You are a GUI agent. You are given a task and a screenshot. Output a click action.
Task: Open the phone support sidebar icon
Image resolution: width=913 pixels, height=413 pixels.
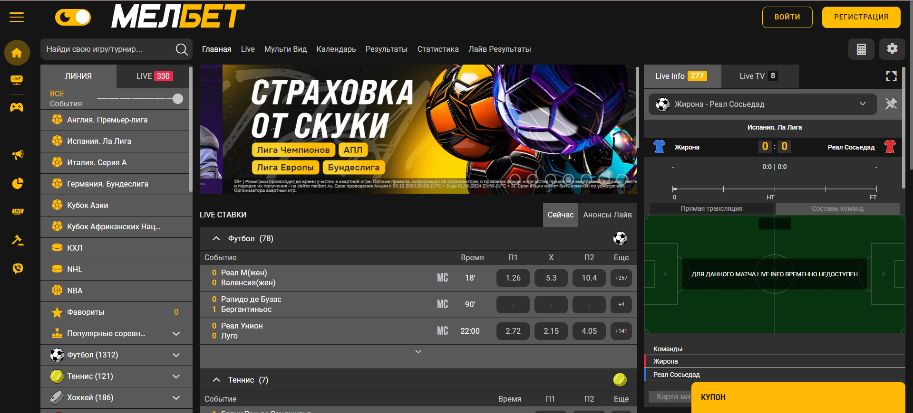click(18, 269)
